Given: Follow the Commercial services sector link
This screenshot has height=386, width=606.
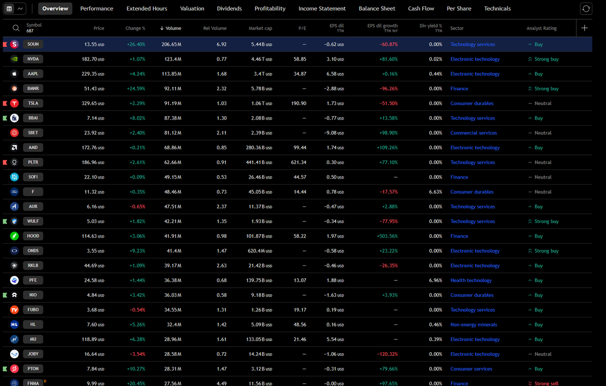Looking at the screenshot, I should coord(474,133).
